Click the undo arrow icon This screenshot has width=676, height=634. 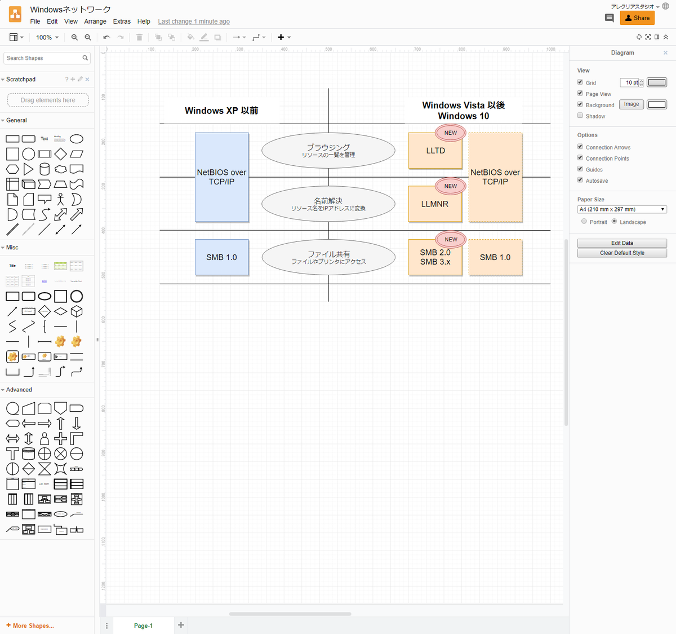(x=106, y=37)
